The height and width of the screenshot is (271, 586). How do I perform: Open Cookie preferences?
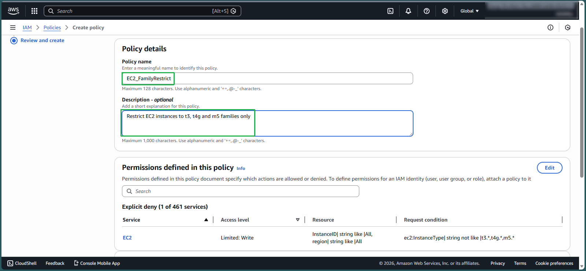[x=554, y=263]
